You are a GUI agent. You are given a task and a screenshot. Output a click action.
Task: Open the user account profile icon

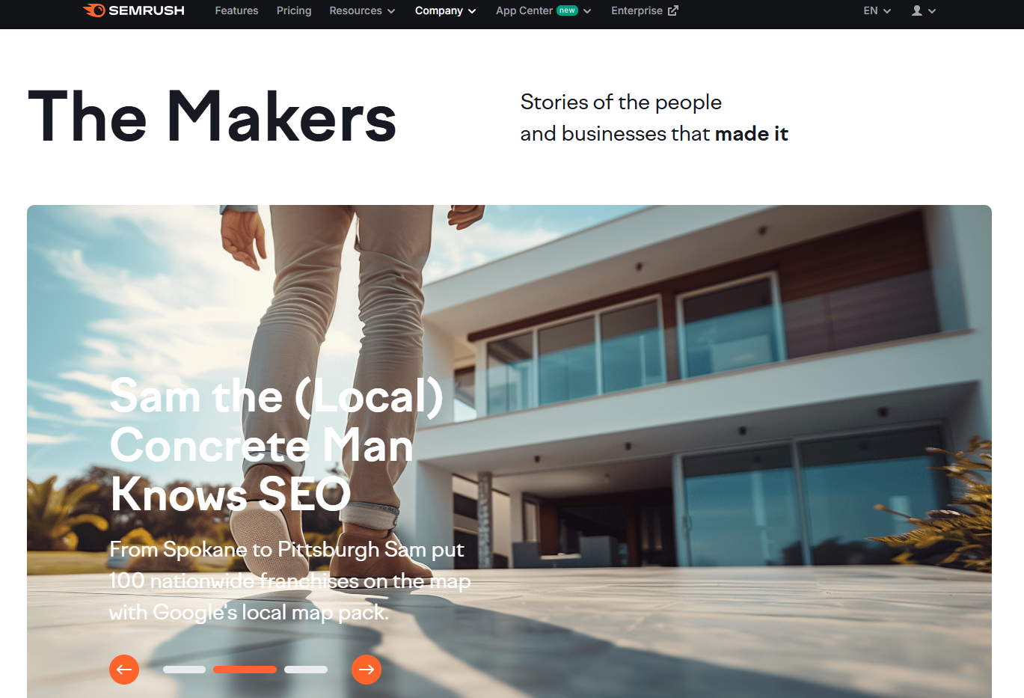pyautogui.click(x=917, y=10)
